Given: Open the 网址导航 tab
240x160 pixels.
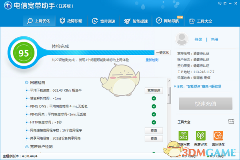Looking at the screenshot, I should (168, 21).
